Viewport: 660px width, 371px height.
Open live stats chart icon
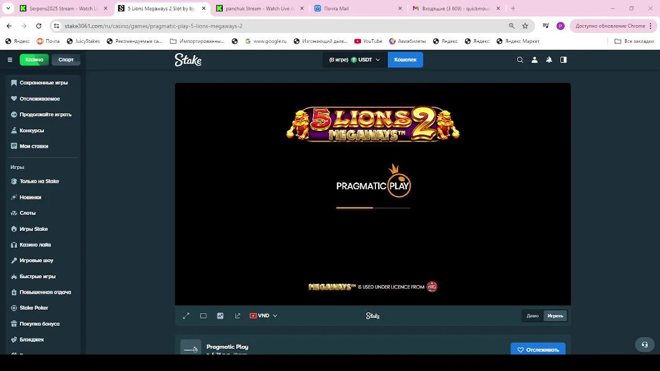click(x=220, y=316)
